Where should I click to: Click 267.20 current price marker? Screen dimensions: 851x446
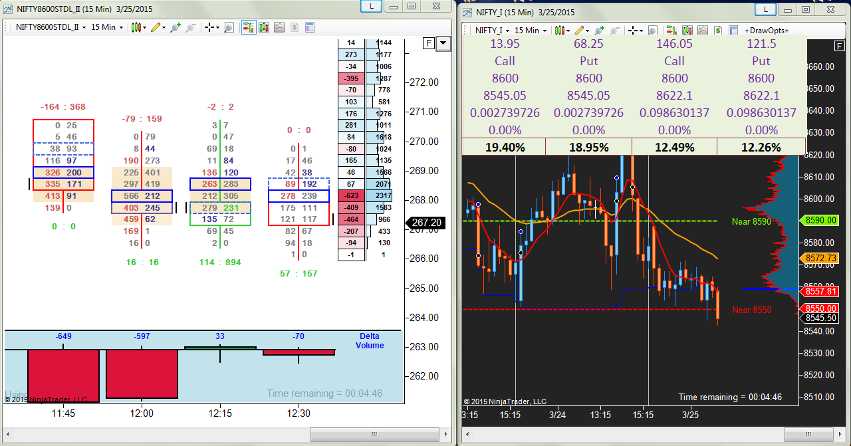pyautogui.click(x=425, y=223)
